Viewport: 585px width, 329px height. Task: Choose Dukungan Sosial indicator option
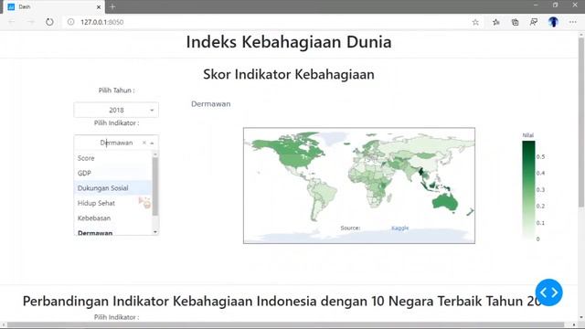pos(113,188)
